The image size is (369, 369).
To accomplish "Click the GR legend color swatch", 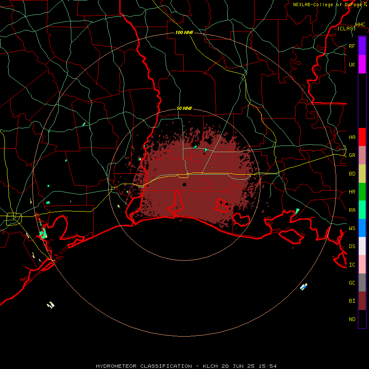I will (362, 155).
